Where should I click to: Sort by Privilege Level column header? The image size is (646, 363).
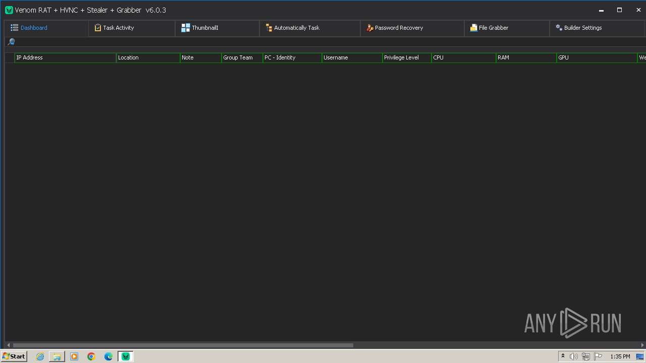coord(407,57)
